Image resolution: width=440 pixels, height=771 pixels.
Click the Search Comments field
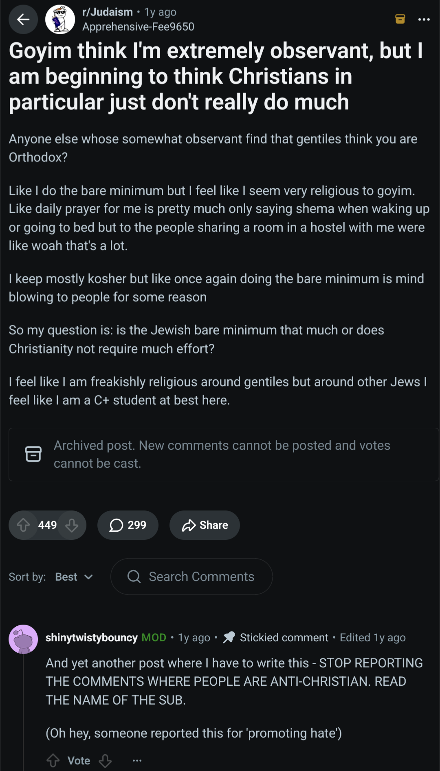coord(191,577)
